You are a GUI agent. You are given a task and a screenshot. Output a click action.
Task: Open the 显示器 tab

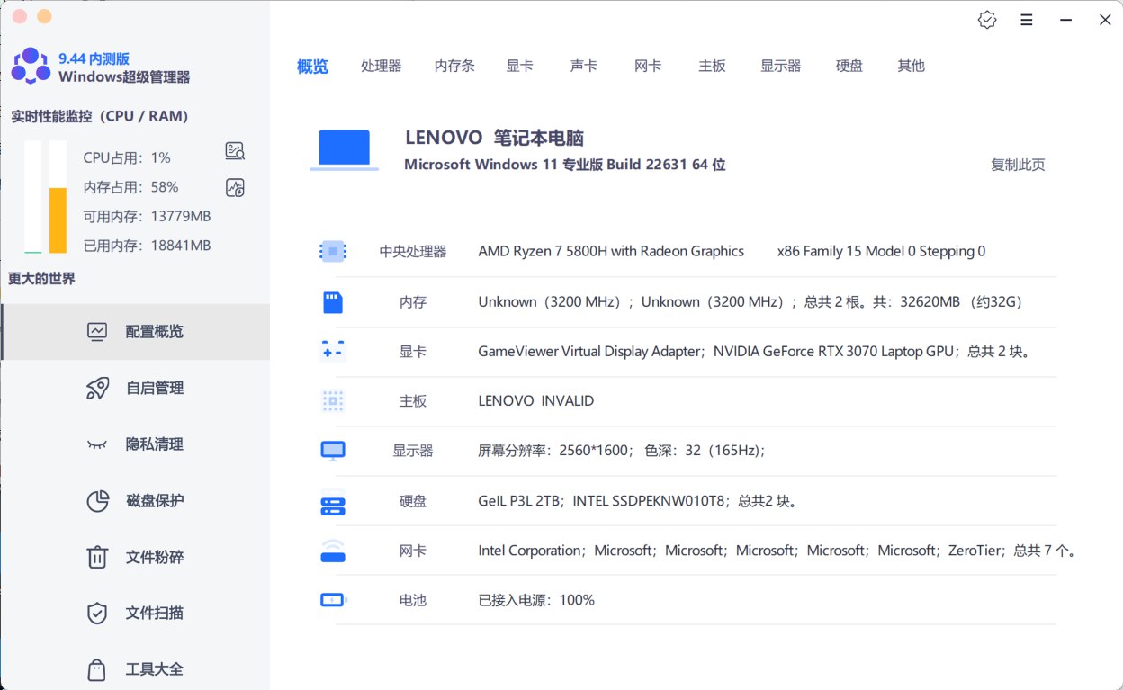click(x=780, y=66)
